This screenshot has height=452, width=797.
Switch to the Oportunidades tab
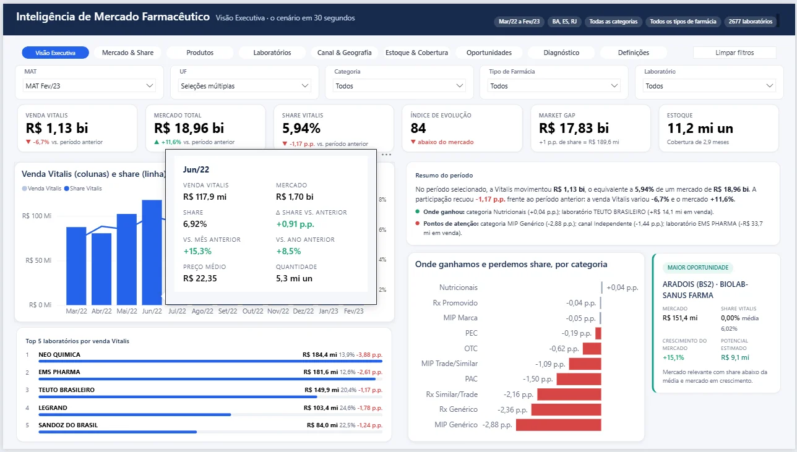[x=489, y=53]
